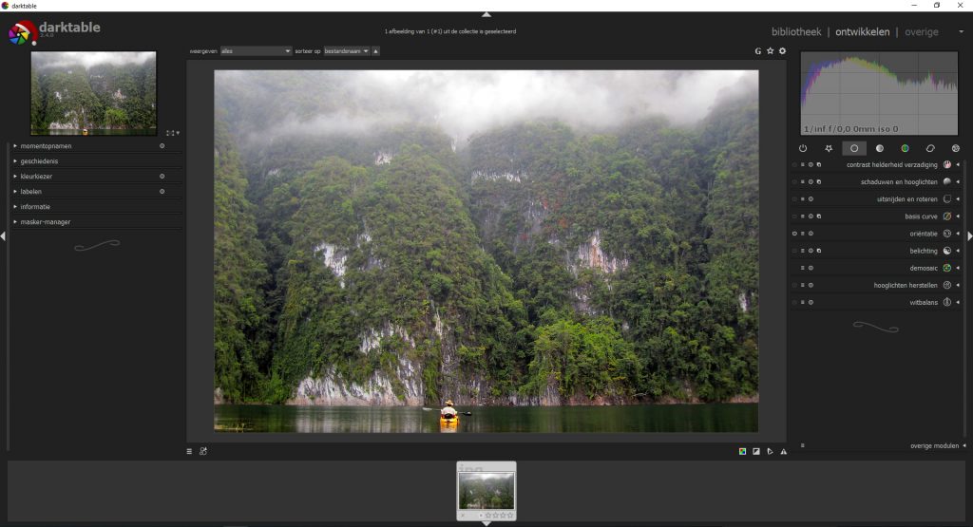Reset uitsnijden en roteren module
Screen dimensions: 973x527
tap(811, 199)
